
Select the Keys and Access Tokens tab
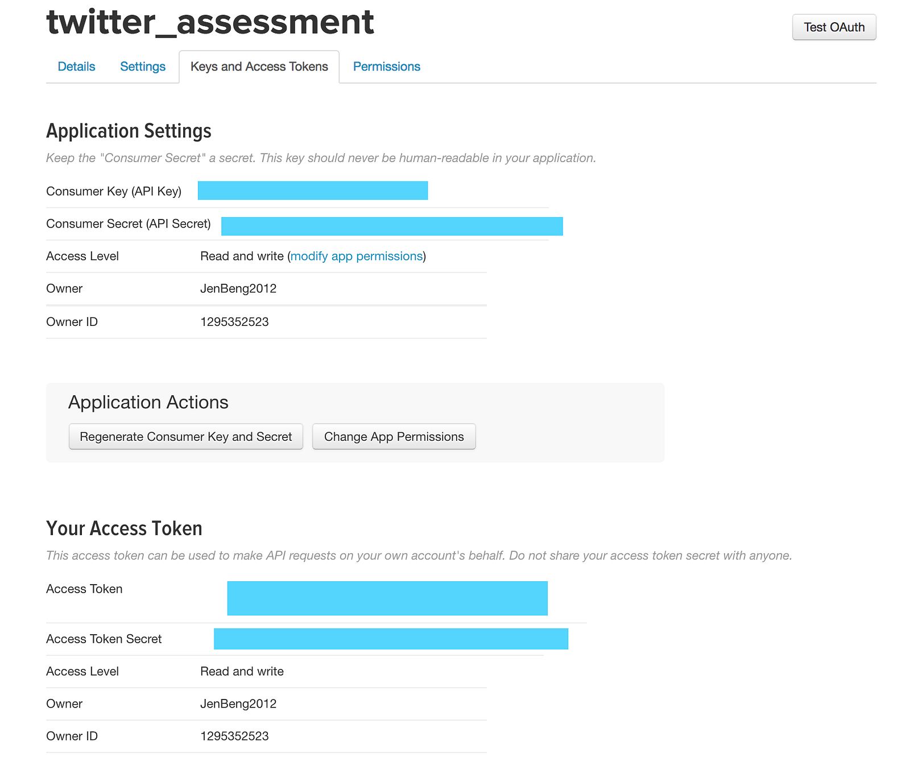point(259,67)
